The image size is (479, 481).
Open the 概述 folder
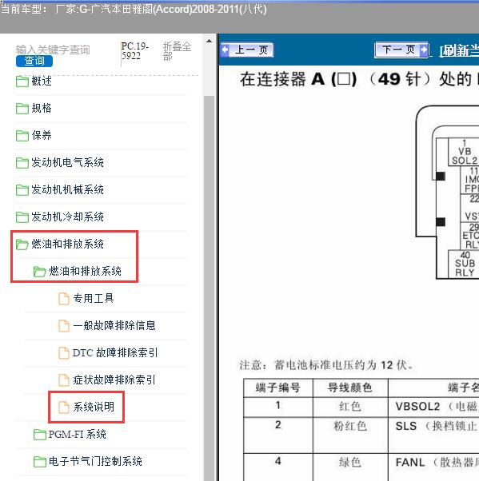[42, 81]
